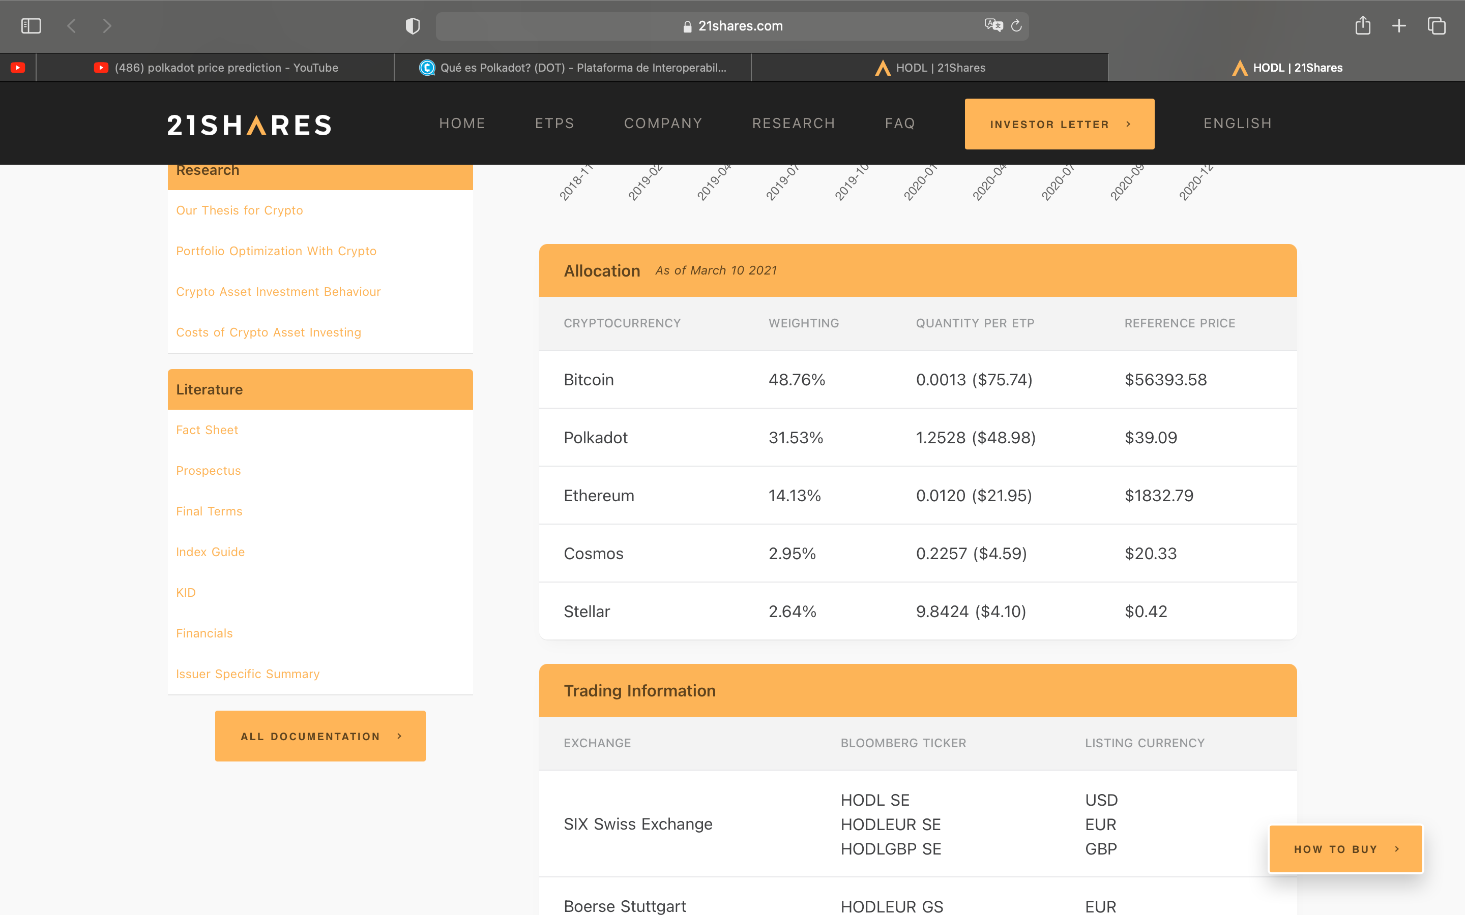
Task: Click the Literature section header
Action: tap(320, 389)
